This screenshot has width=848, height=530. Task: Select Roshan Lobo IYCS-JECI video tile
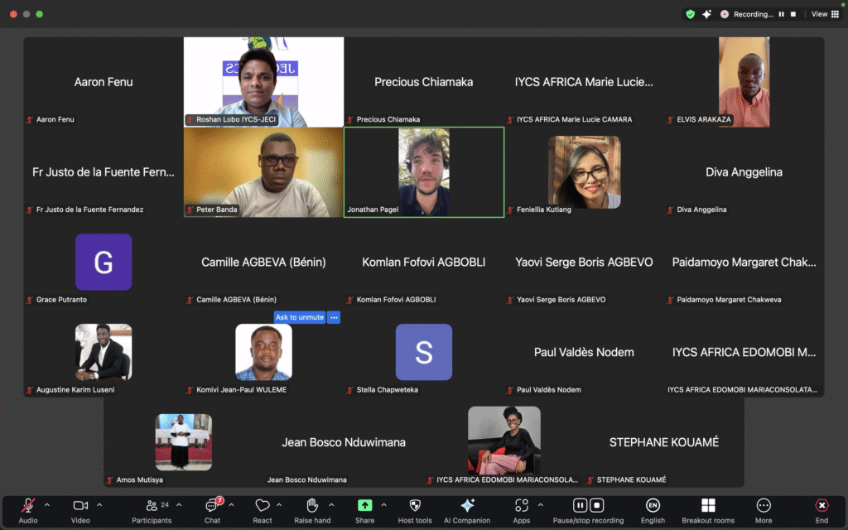point(264,82)
